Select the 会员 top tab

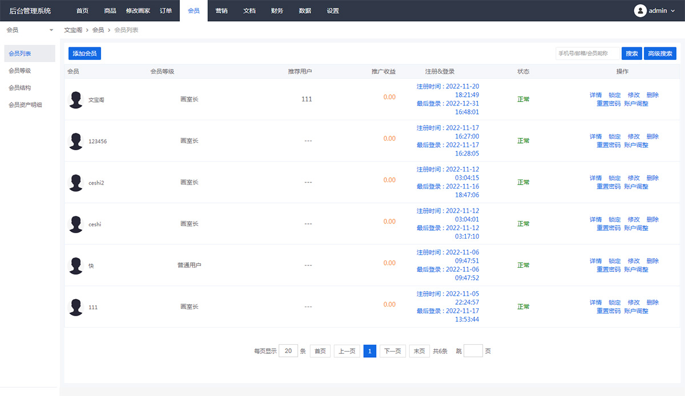coord(194,11)
